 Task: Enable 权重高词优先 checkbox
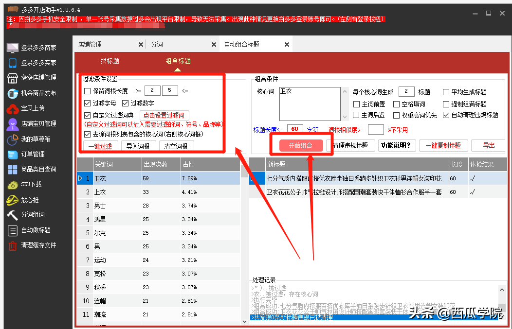pyautogui.click(x=396, y=116)
